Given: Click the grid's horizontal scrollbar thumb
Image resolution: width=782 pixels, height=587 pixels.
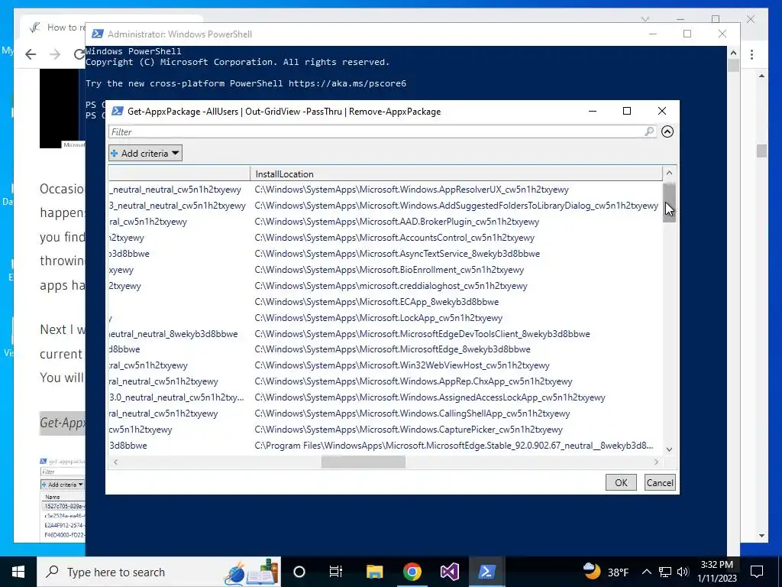Looking at the screenshot, I should tap(363, 462).
